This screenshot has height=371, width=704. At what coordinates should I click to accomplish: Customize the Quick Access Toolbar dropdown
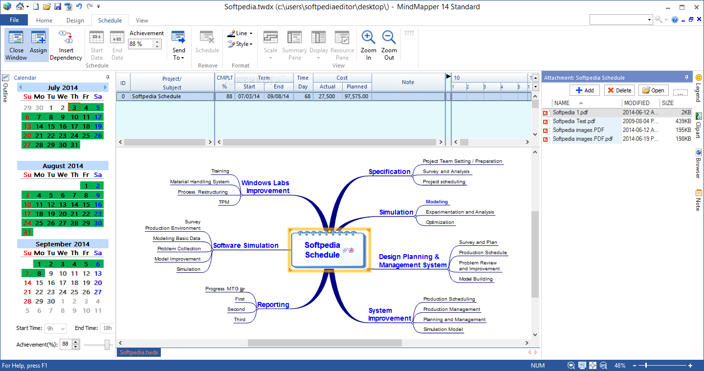pos(99,7)
